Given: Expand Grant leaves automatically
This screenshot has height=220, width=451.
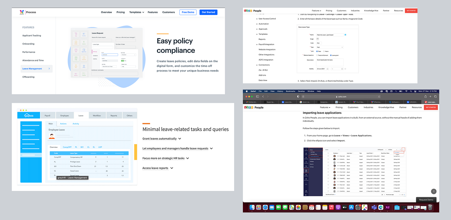Looking at the screenshot, I should [x=162, y=139].
